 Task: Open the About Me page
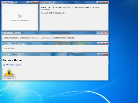coord(71,37)
